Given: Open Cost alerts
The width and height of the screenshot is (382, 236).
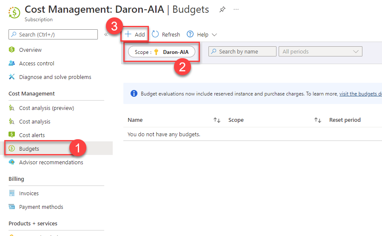Looking at the screenshot, I should click(x=32, y=135).
